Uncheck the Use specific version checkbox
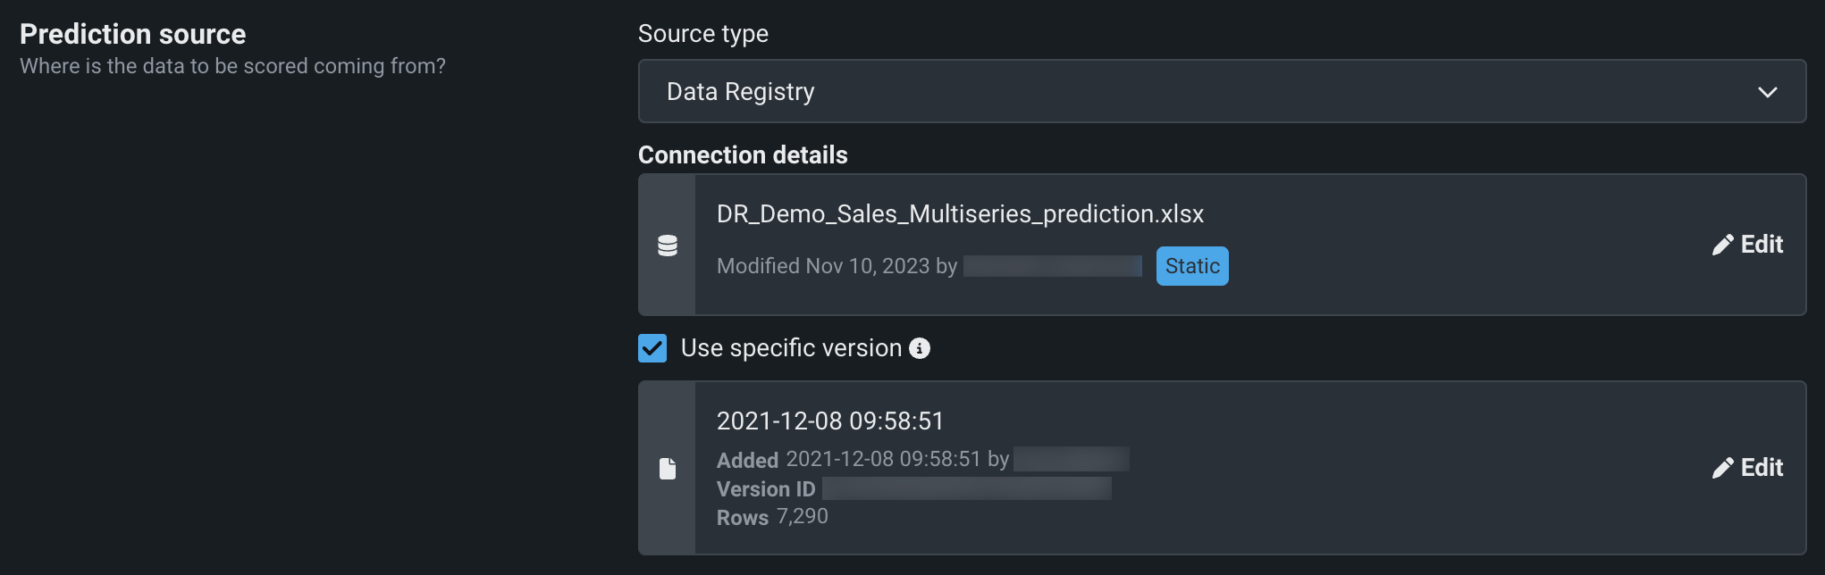The width and height of the screenshot is (1825, 575). coord(652,348)
